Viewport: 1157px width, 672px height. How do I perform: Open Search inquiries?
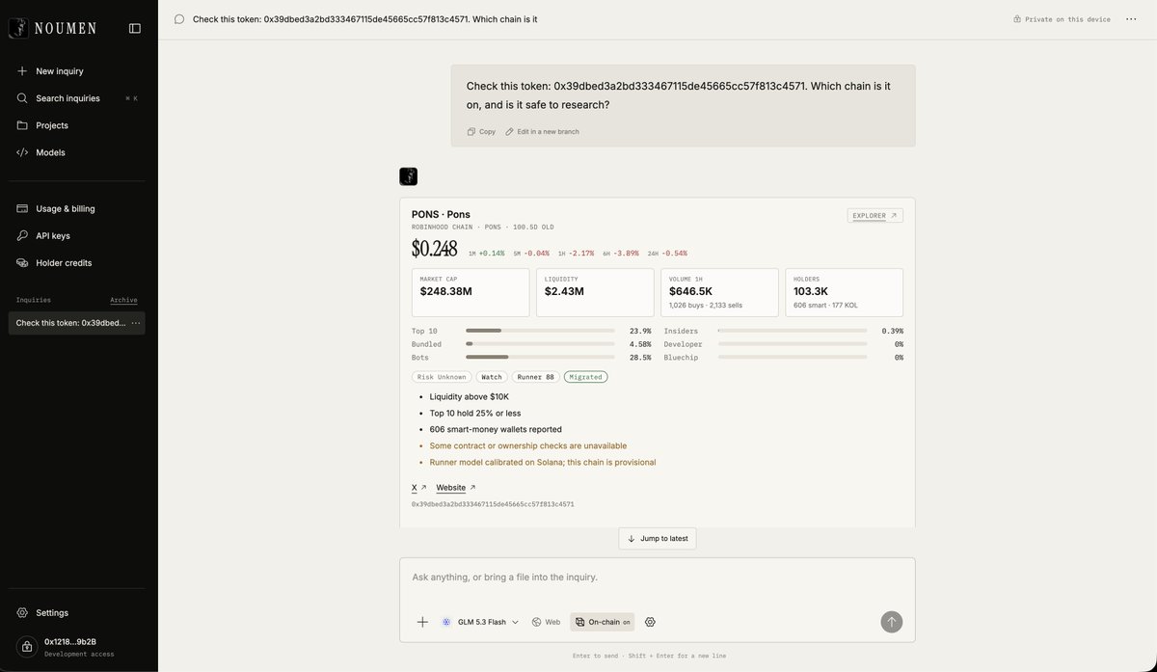(x=79, y=98)
